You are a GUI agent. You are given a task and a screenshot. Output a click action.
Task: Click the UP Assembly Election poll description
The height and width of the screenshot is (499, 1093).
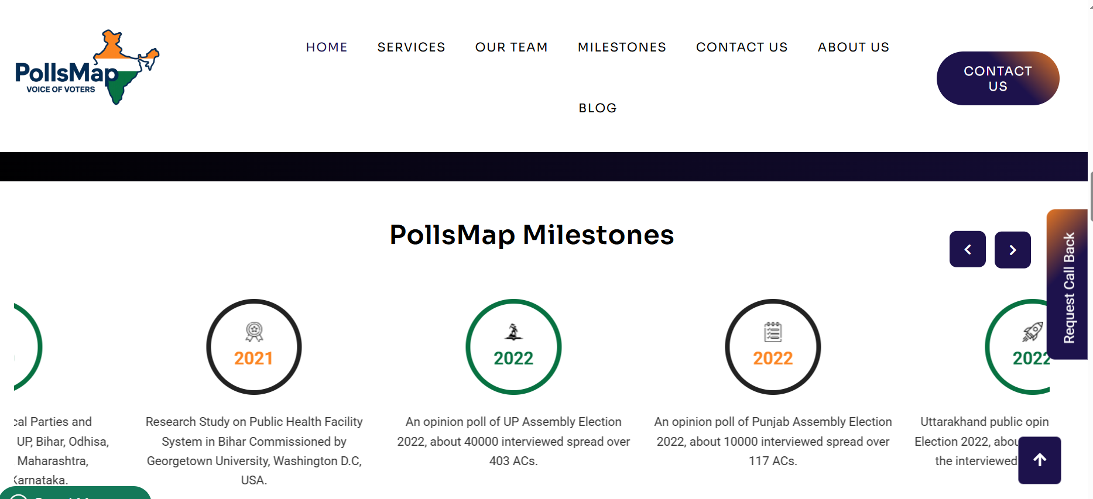(513, 441)
